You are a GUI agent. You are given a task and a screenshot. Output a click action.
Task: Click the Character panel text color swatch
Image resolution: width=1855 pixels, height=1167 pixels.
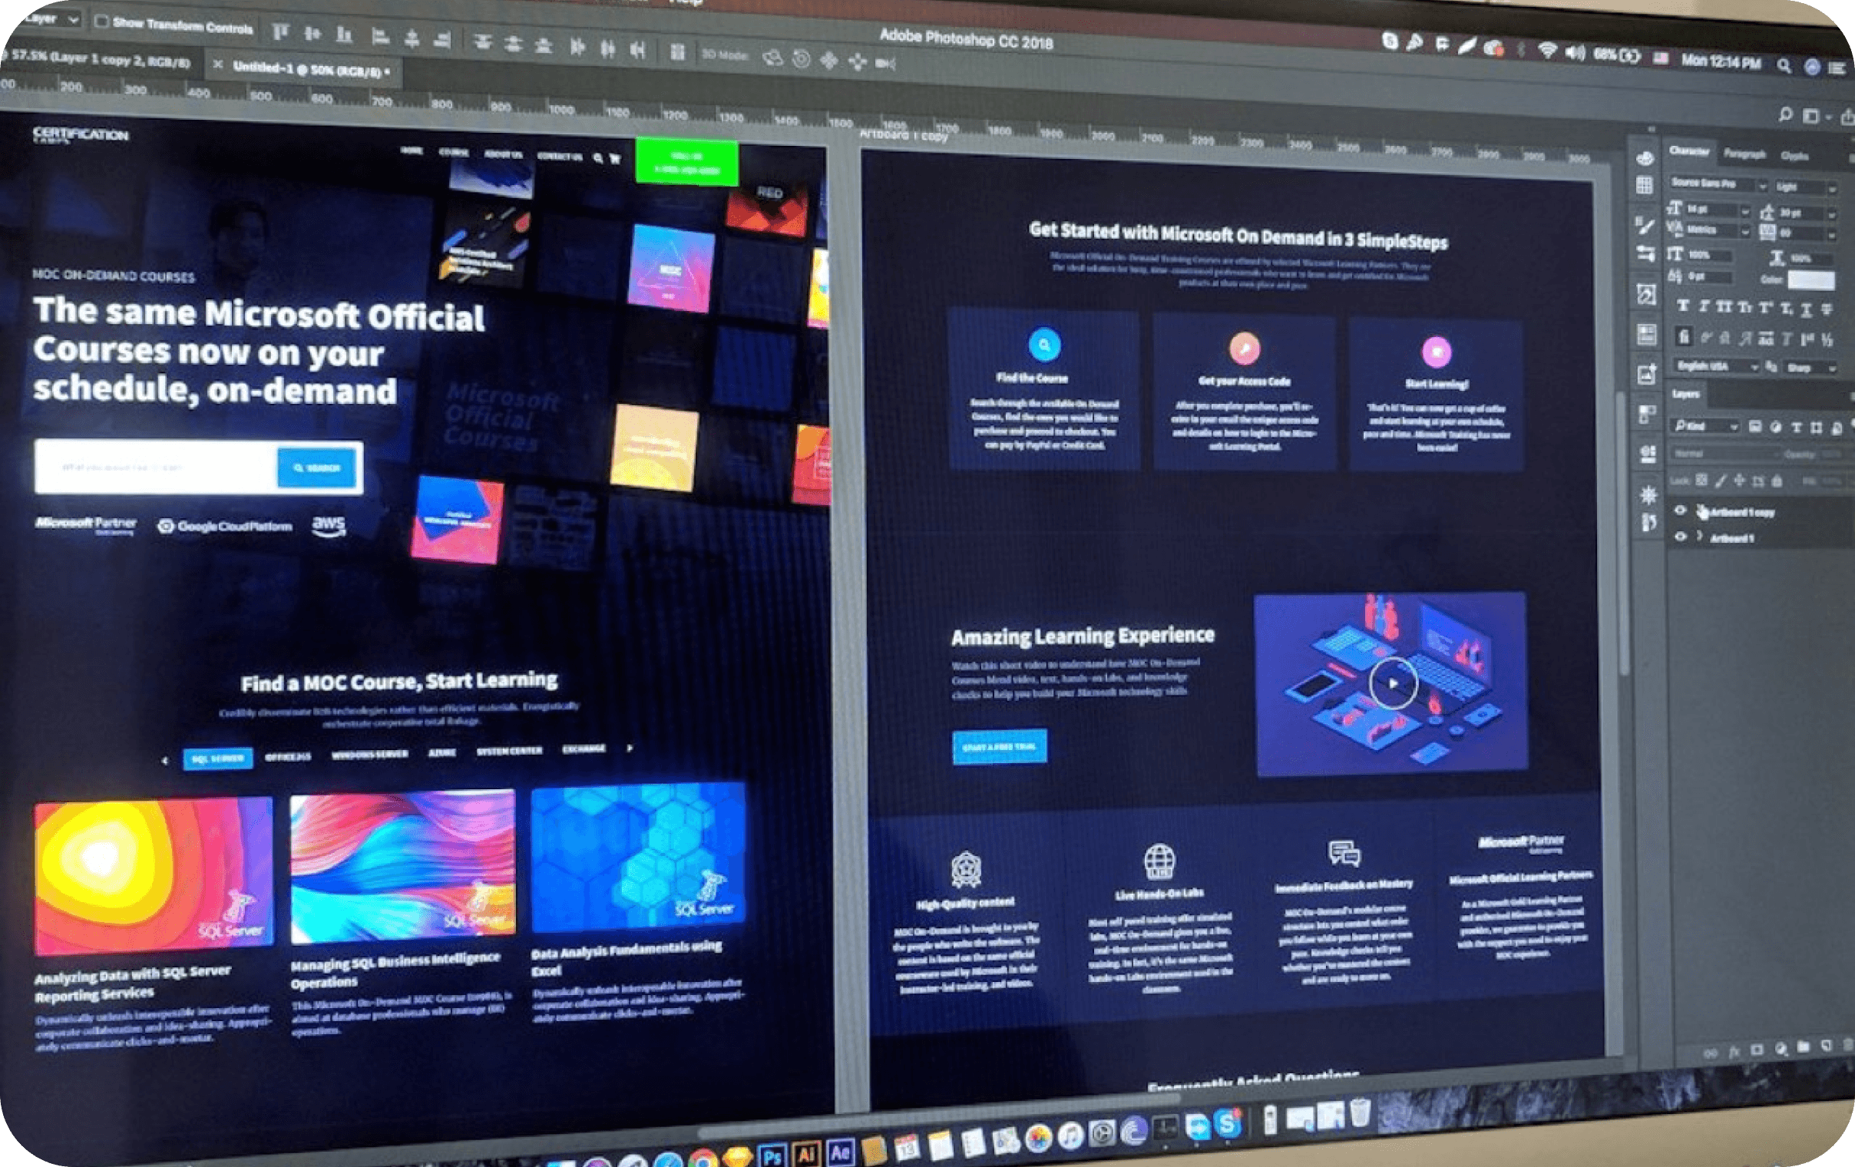click(x=1810, y=279)
